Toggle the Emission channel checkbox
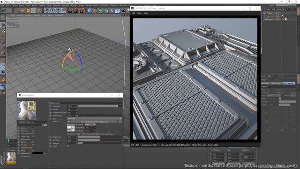The height and width of the screenshot is (169, 300). coord(33,131)
